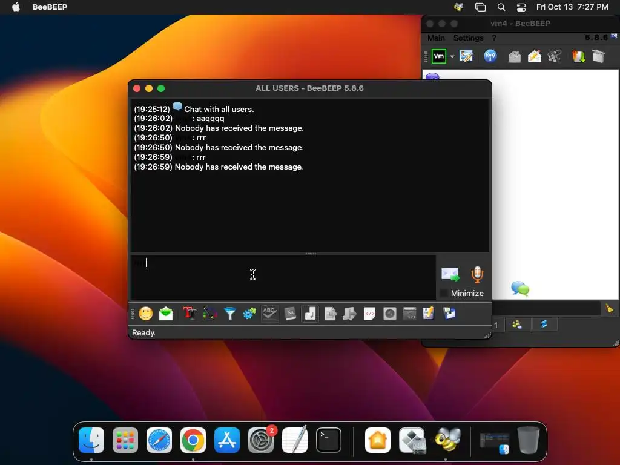The height and width of the screenshot is (465, 620).
Task: Click the date and time display
Action: click(572, 7)
